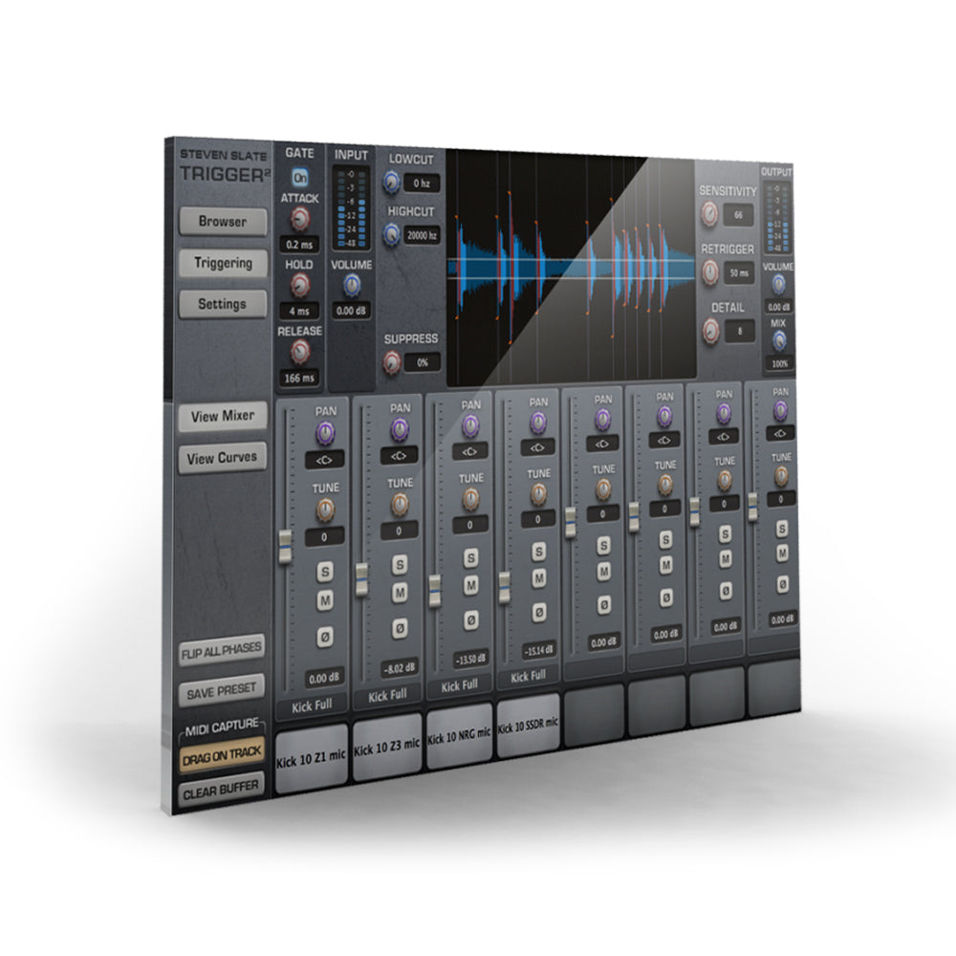The height and width of the screenshot is (956, 956).
Task: Click the Mix 100% value
Action: pyautogui.click(x=780, y=364)
